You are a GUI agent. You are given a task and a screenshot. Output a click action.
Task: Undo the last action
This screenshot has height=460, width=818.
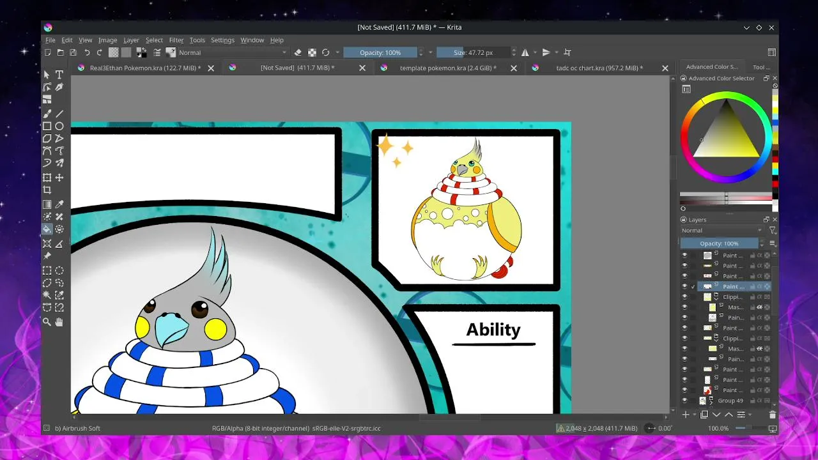pyautogui.click(x=87, y=52)
